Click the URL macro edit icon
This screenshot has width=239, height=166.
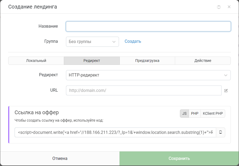(x=226, y=91)
